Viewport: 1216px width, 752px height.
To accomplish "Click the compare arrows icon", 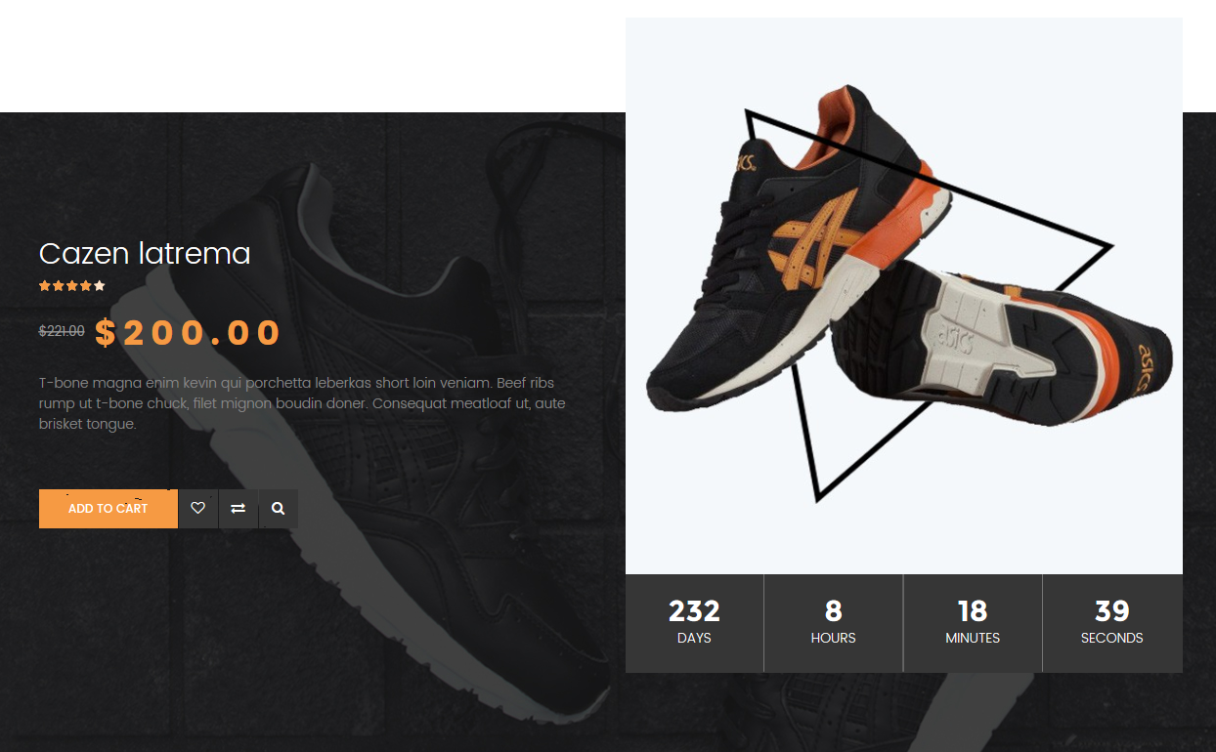I will pos(239,509).
